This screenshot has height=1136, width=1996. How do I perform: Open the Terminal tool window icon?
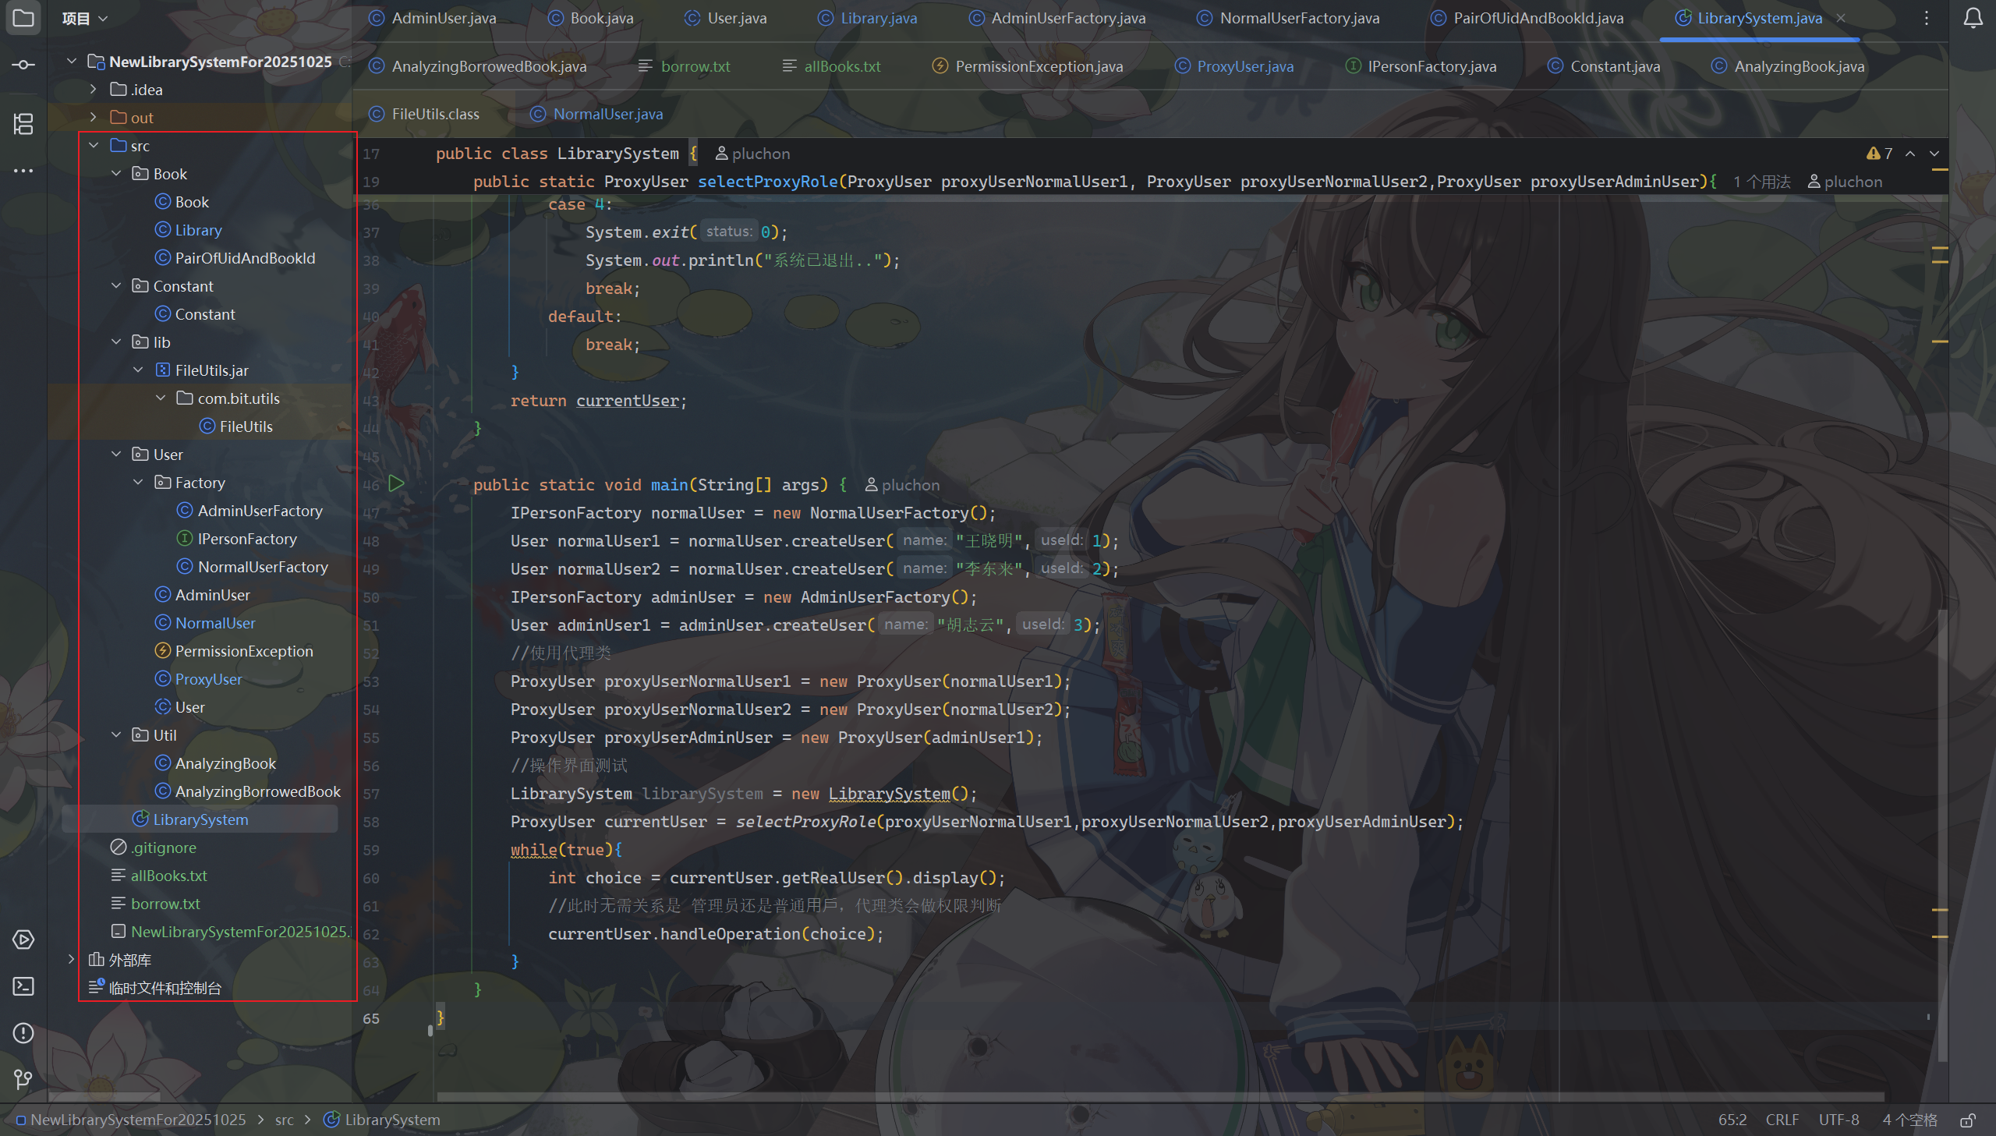(23, 986)
